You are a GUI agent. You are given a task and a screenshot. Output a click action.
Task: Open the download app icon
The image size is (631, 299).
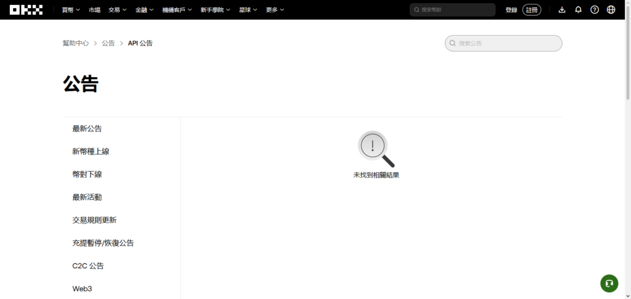[562, 10]
